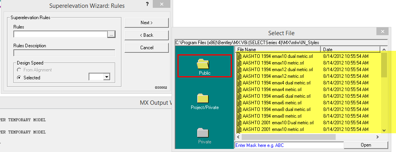Click file icon of AASHTO 2001 emax10 metric.srl
Viewport: 396px width, 152px height.
point(239,130)
